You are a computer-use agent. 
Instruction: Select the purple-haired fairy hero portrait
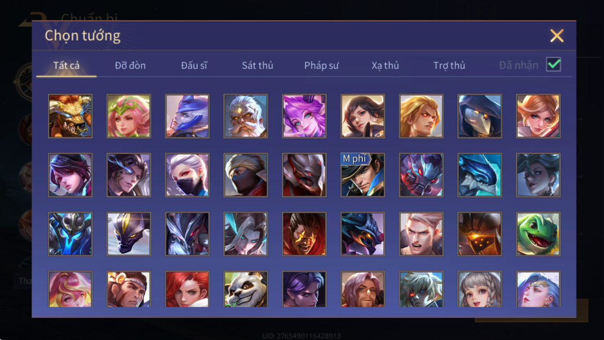[304, 116]
